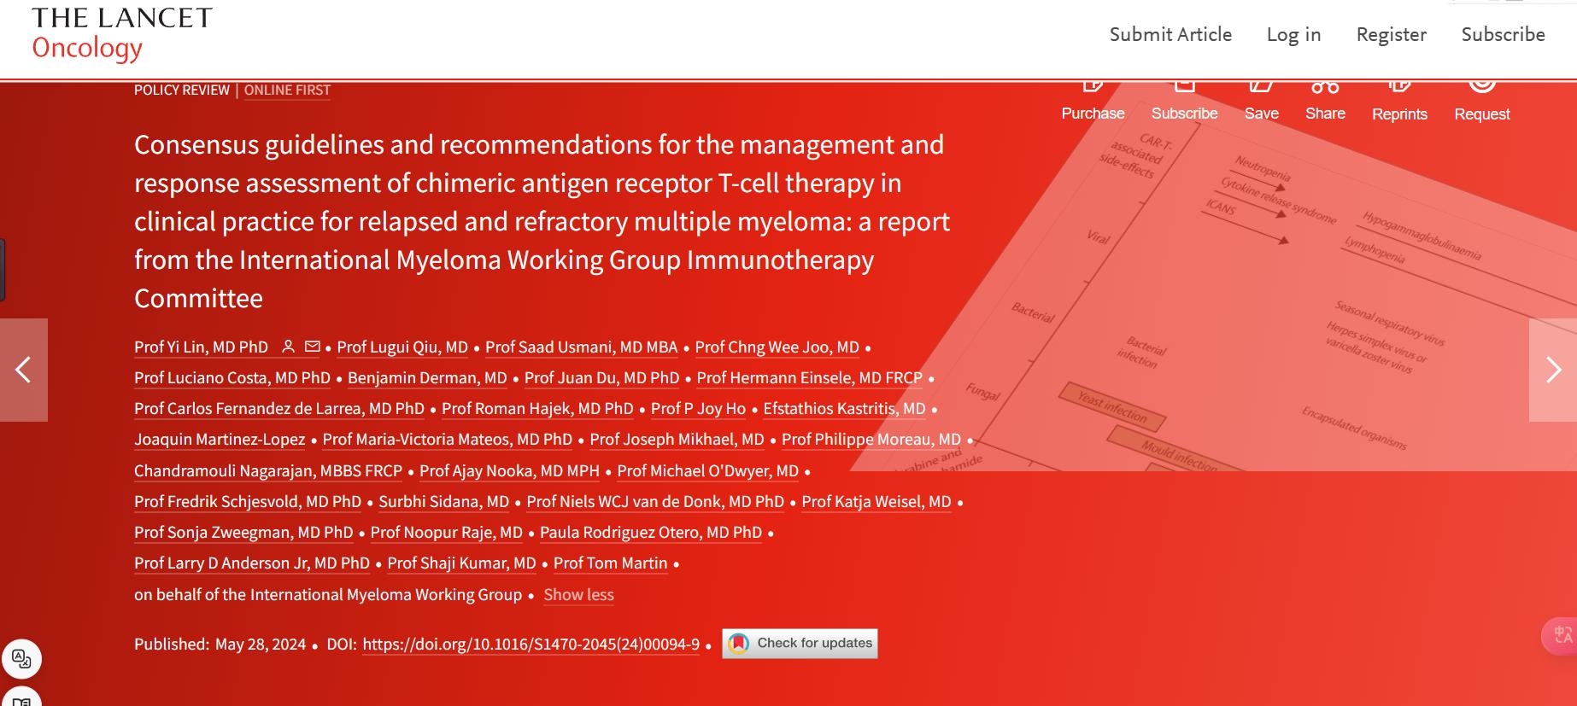Select author Prof Roman Hajek

(x=537, y=408)
